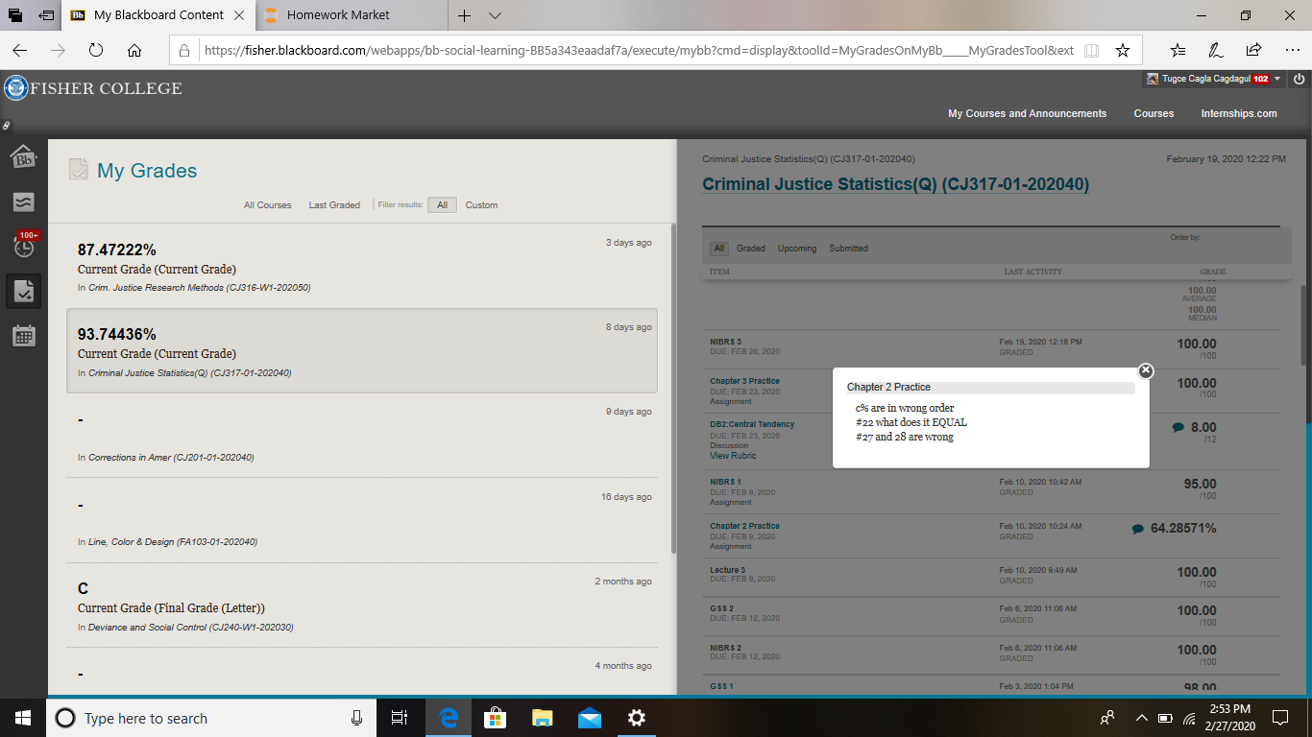Open the Chapter 2 Practice comment bubble
This screenshot has height=737, width=1312.
point(1138,529)
